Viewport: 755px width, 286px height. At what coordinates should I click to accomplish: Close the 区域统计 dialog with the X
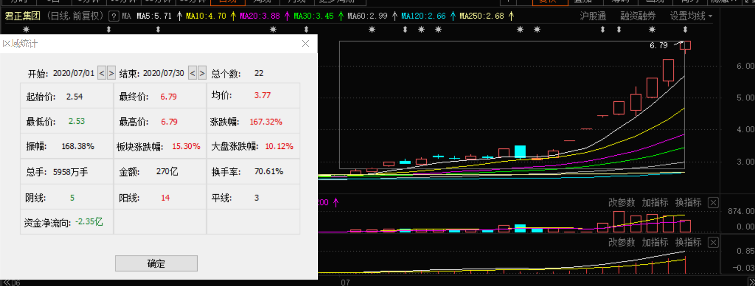[305, 44]
